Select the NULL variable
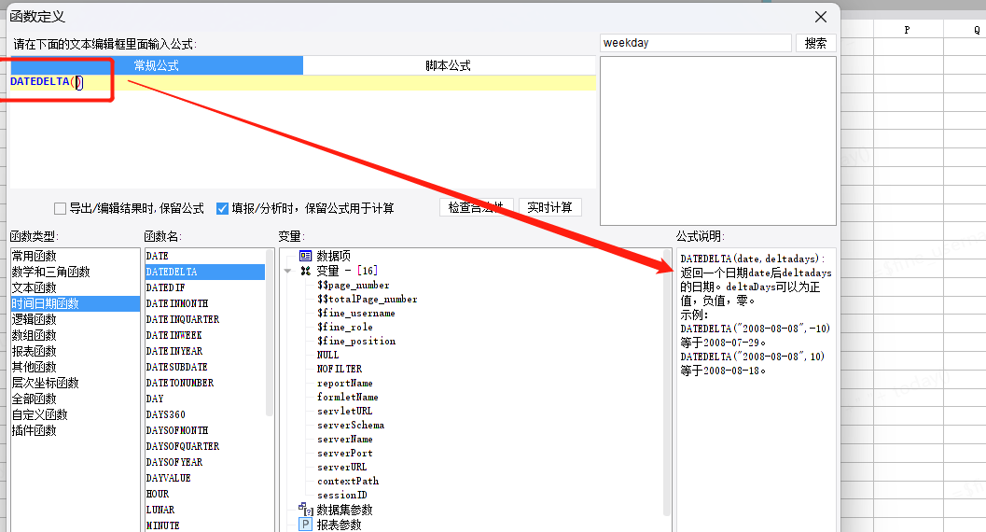The height and width of the screenshot is (532, 986). [x=327, y=355]
